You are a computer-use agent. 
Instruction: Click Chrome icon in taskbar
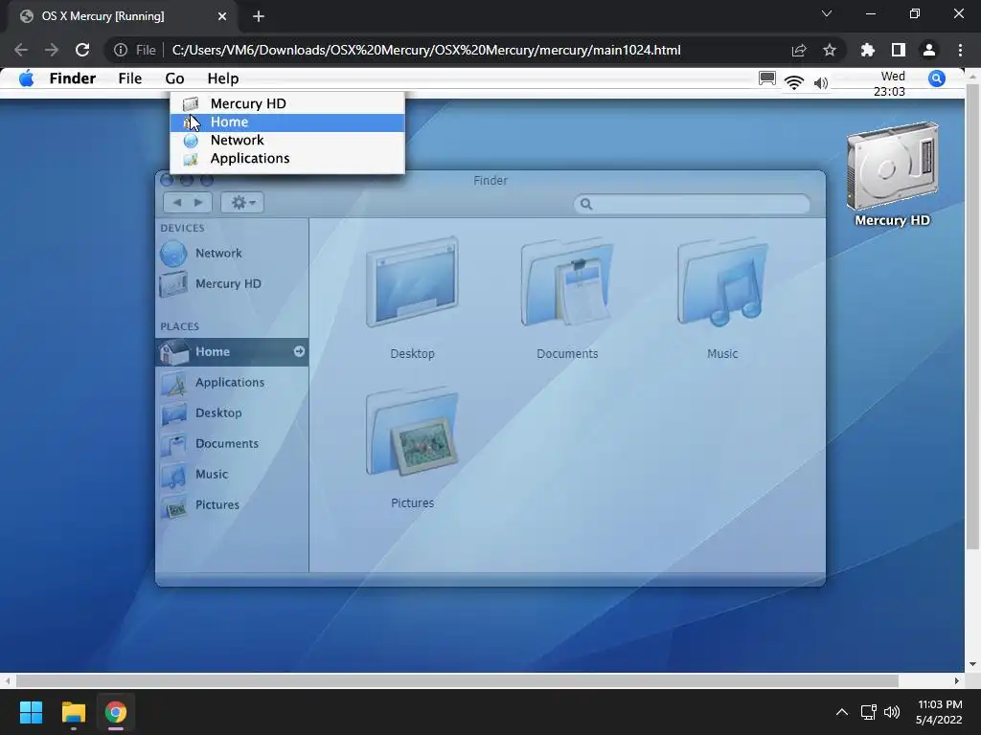[x=116, y=712]
